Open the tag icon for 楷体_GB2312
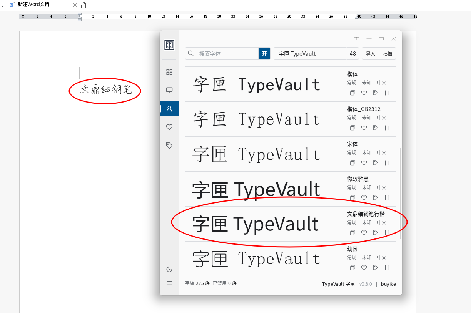Image resolution: width=471 pixels, height=313 pixels. pyautogui.click(x=376, y=128)
